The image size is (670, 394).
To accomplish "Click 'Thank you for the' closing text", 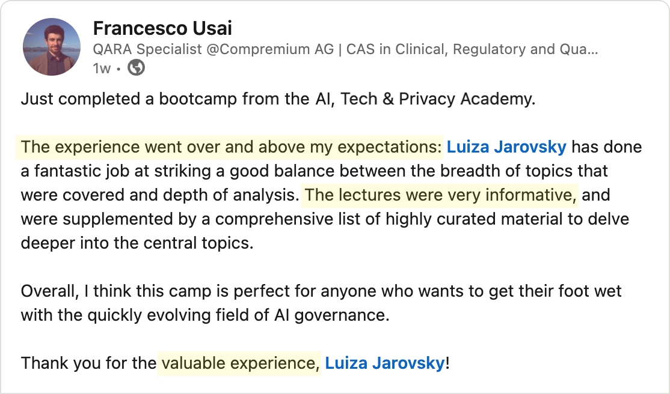I will [x=88, y=363].
